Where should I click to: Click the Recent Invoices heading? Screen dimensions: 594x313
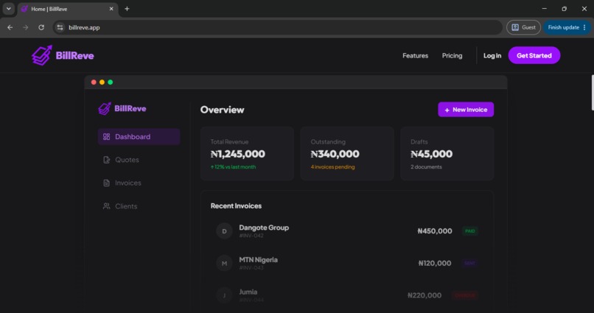point(236,206)
